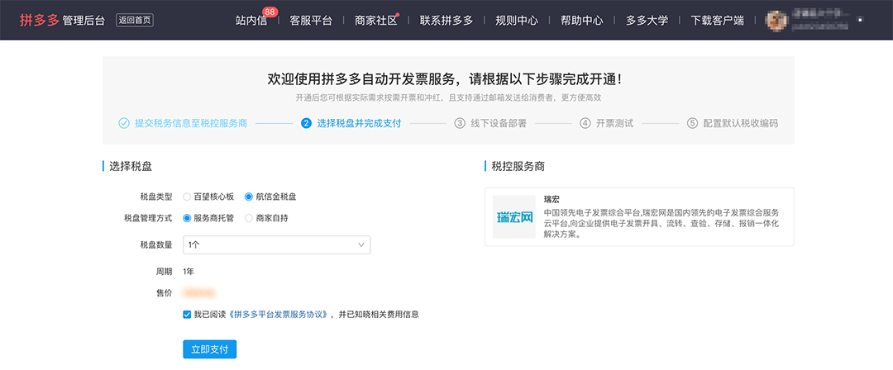Click the 选择税盘 section heading

coord(131,166)
